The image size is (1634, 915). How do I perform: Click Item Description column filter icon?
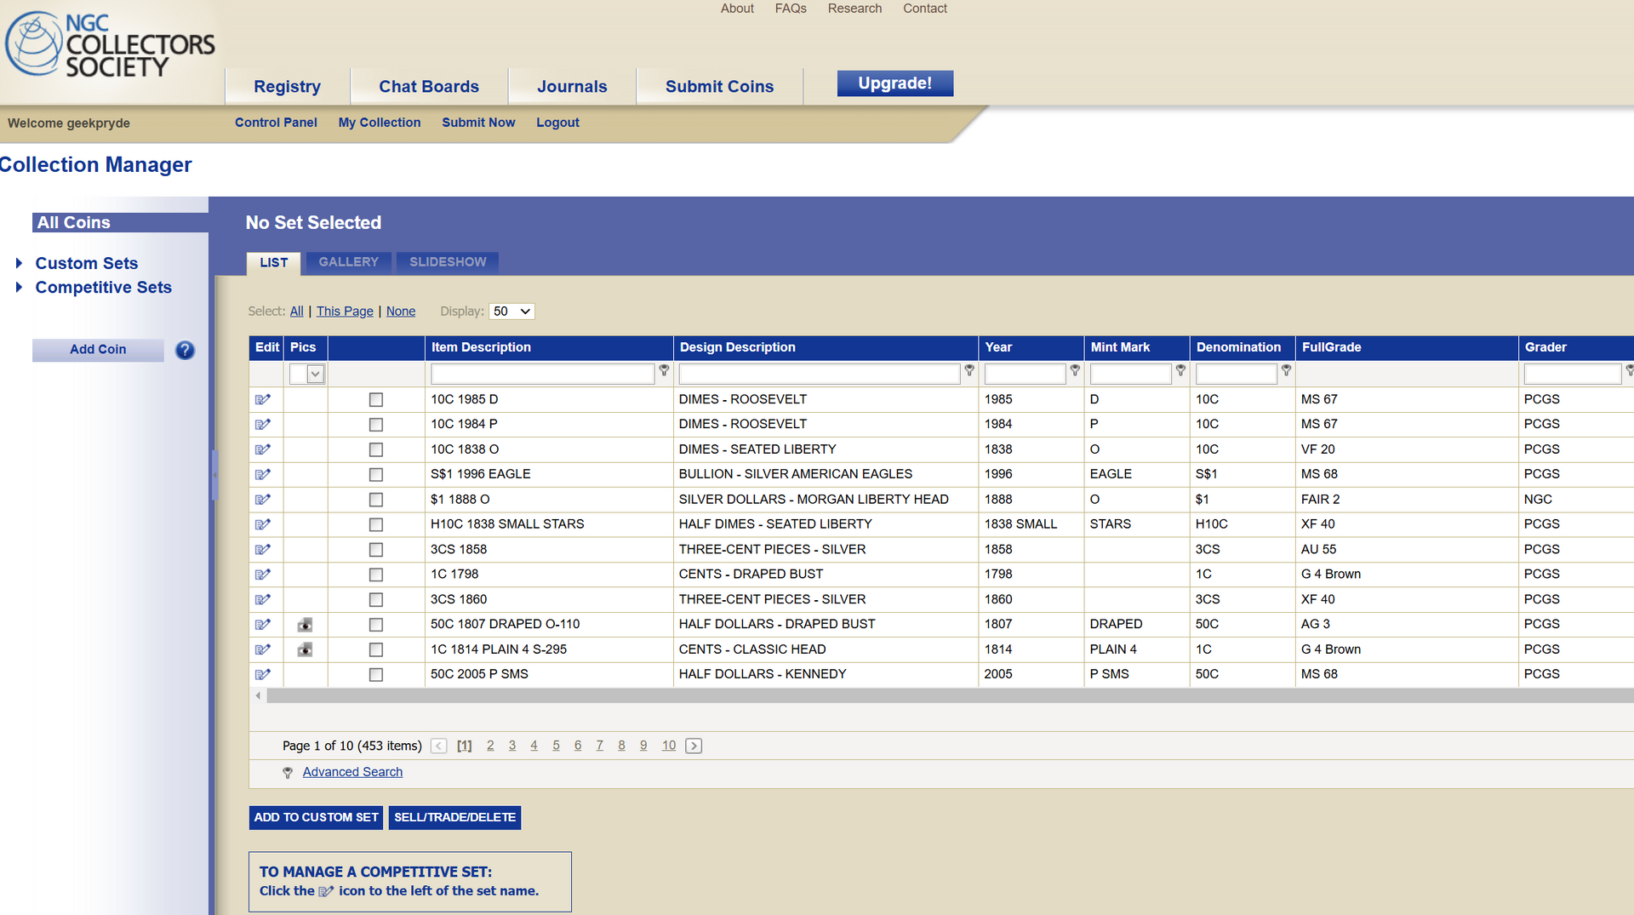point(664,371)
